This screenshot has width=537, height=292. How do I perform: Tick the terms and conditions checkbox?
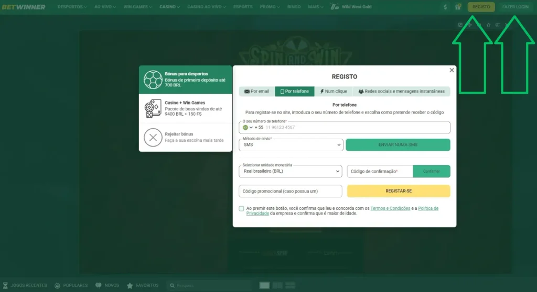tap(241, 208)
